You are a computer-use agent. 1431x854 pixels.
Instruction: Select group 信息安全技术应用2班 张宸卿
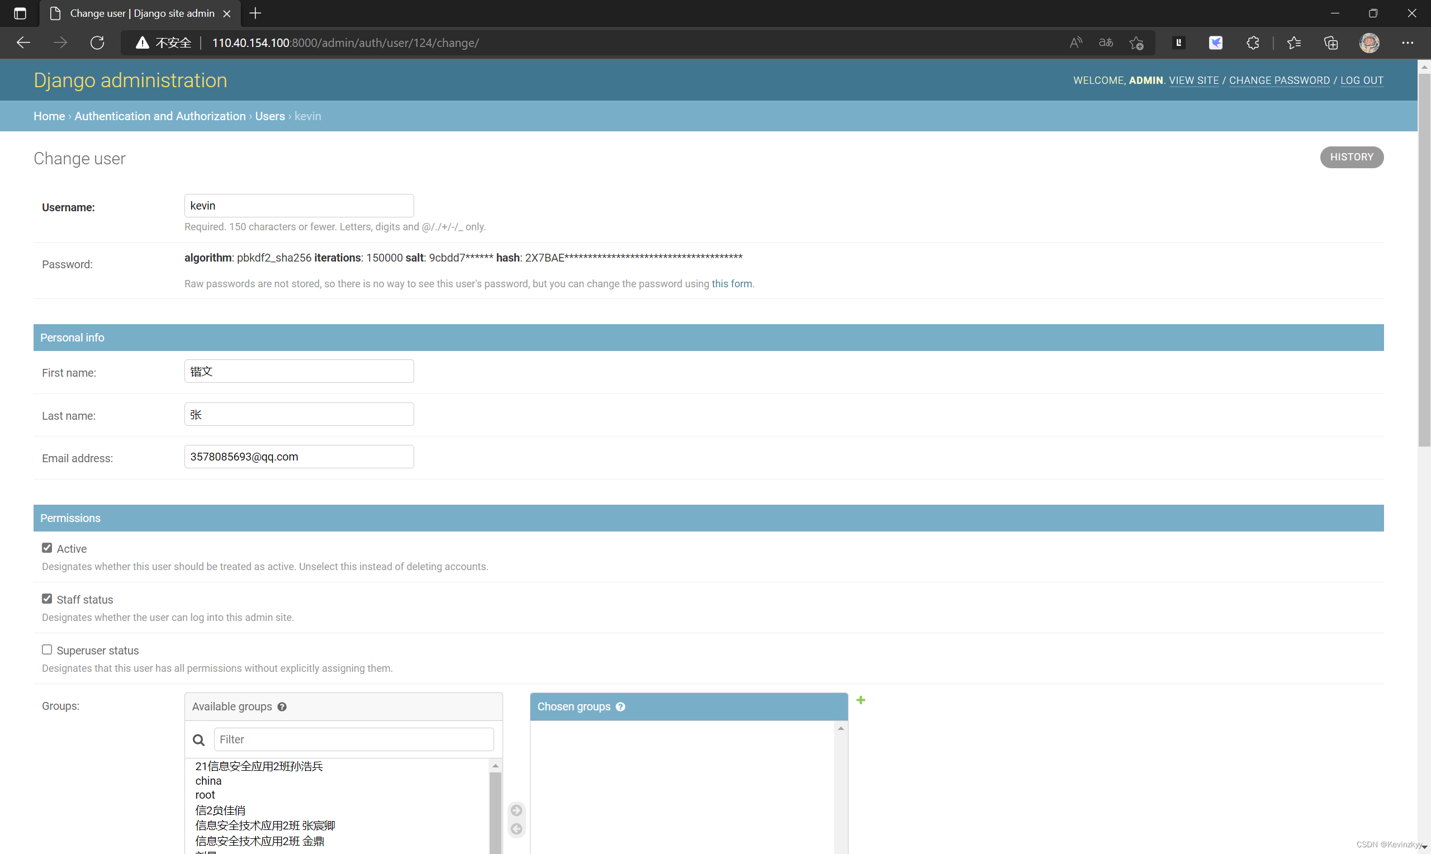265,825
